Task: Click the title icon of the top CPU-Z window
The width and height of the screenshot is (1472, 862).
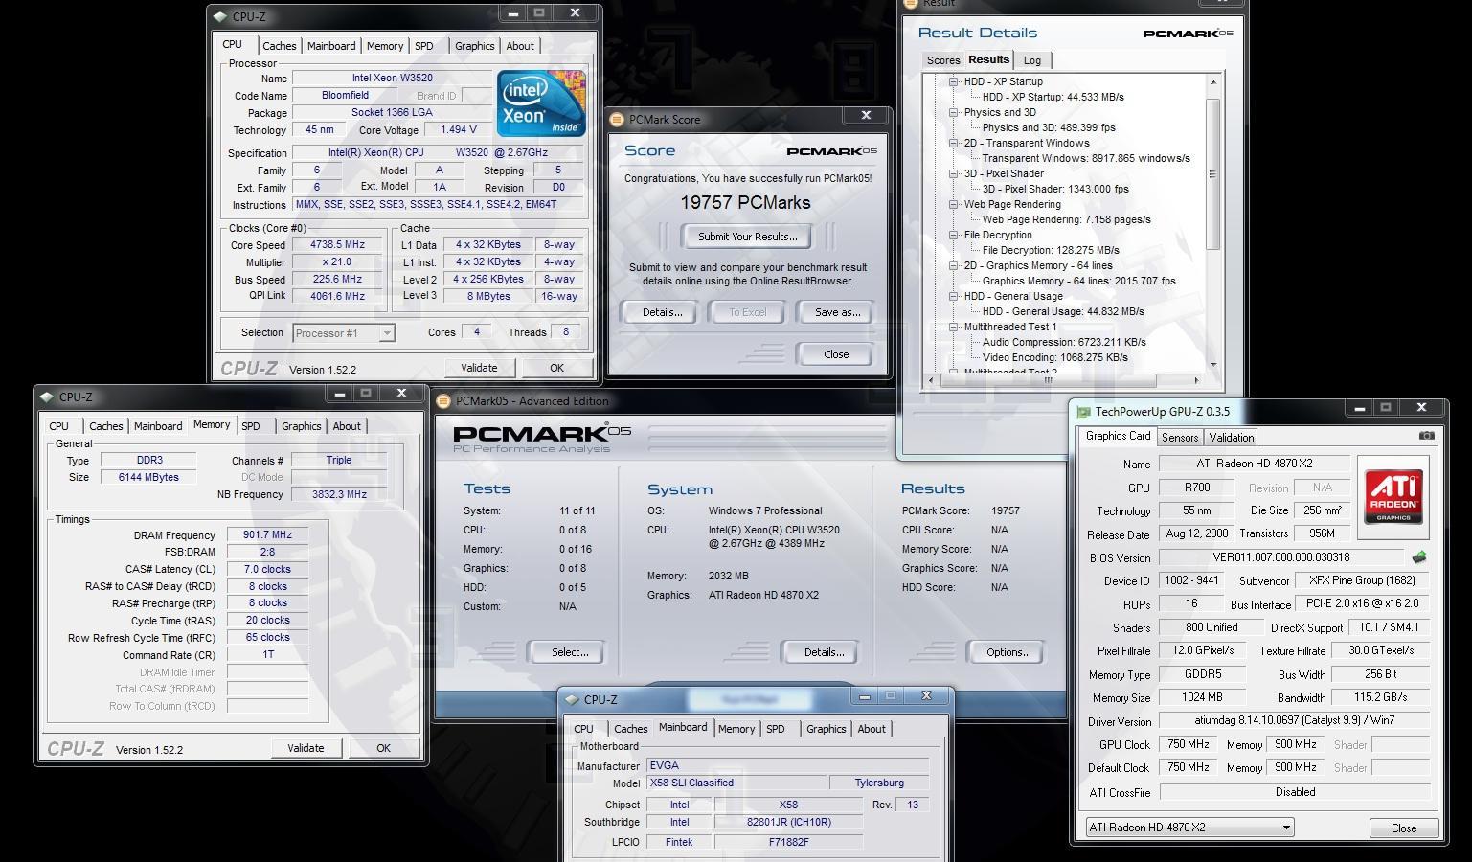Action: click(x=220, y=16)
